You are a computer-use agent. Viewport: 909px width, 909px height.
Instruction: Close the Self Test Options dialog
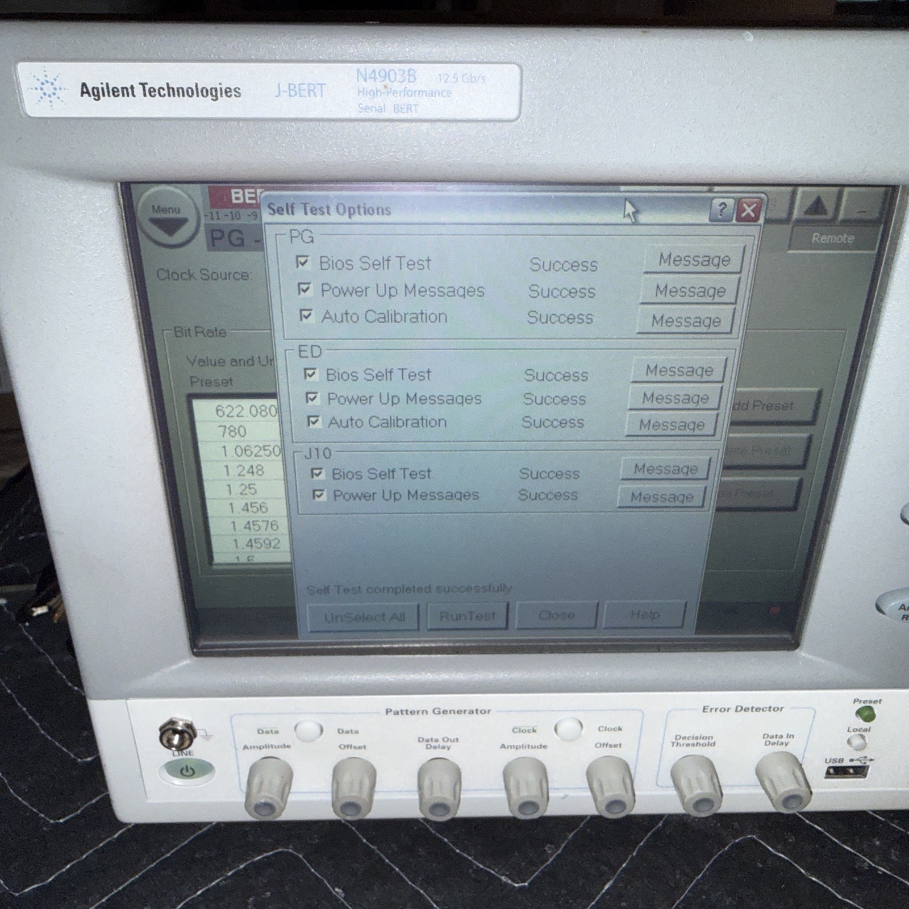coord(749,211)
